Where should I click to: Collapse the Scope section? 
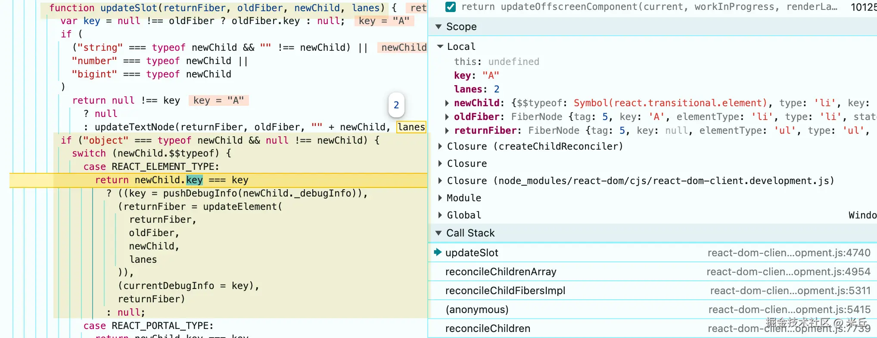click(x=438, y=27)
